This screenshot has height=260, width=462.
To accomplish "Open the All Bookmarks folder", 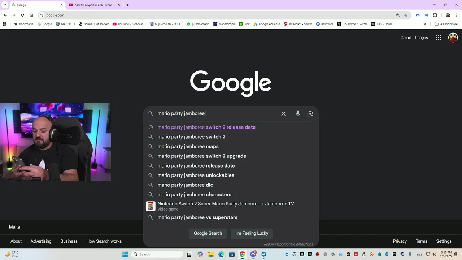I will (x=446, y=24).
